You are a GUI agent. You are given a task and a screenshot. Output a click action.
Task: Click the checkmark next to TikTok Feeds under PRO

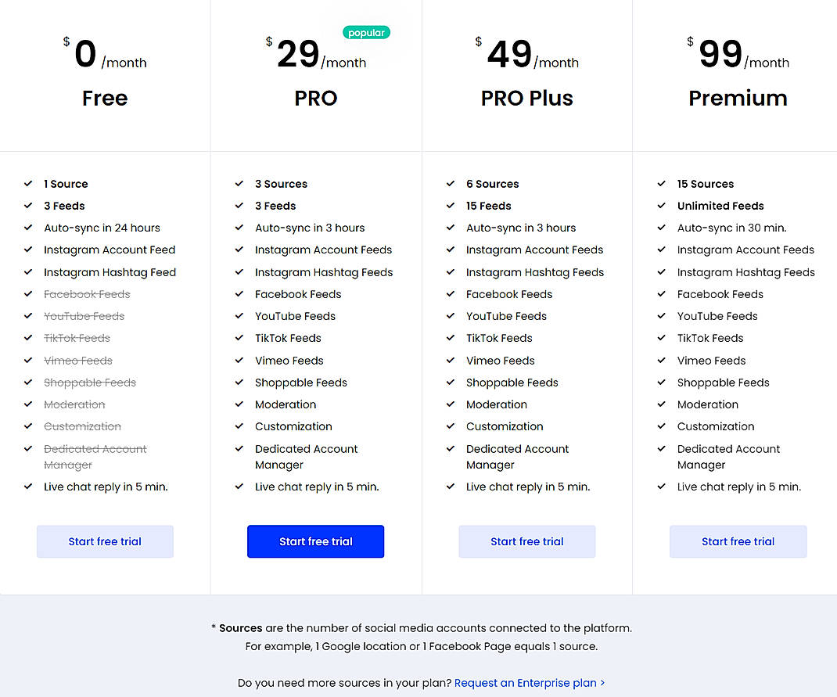pyautogui.click(x=239, y=338)
